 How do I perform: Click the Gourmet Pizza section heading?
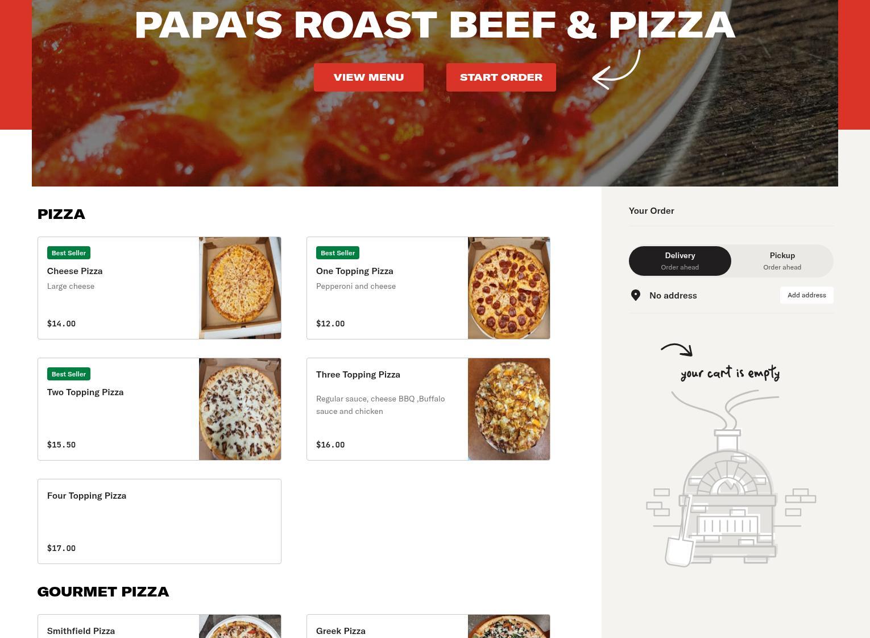[103, 592]
